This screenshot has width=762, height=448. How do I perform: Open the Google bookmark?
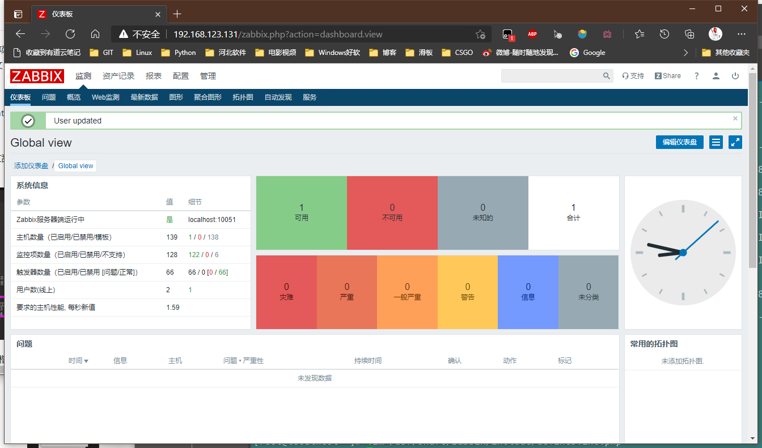(587, 53)
